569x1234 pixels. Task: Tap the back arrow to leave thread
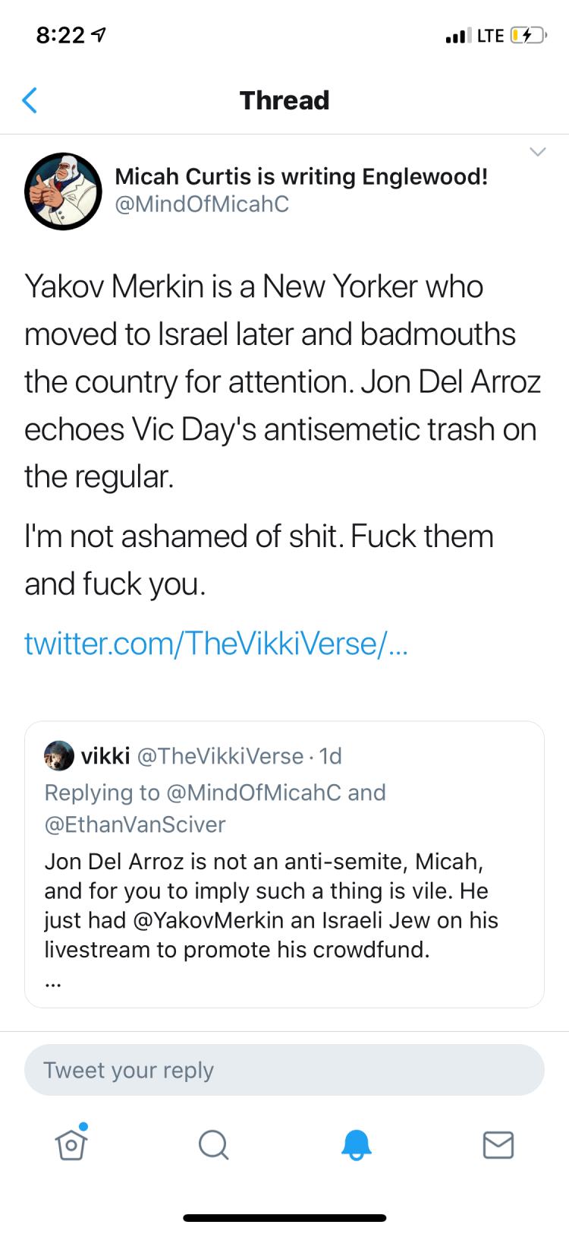[30, 100]
